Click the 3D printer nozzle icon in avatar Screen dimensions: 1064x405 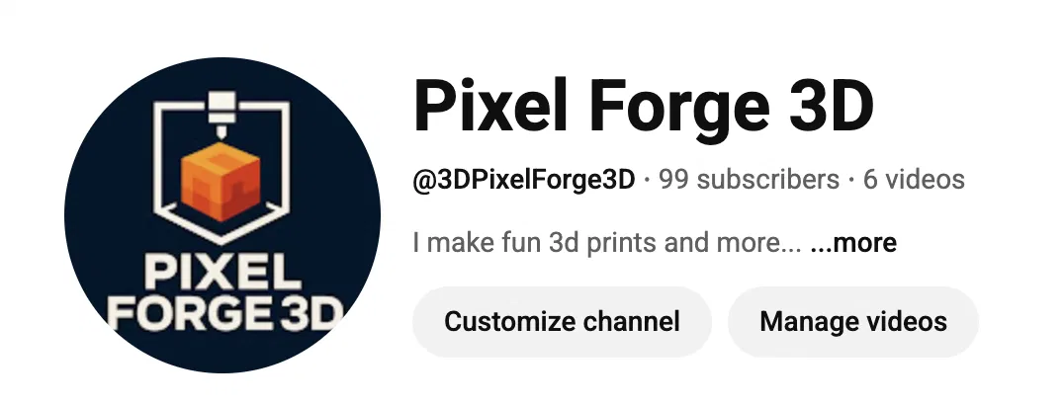click(221, 116)
